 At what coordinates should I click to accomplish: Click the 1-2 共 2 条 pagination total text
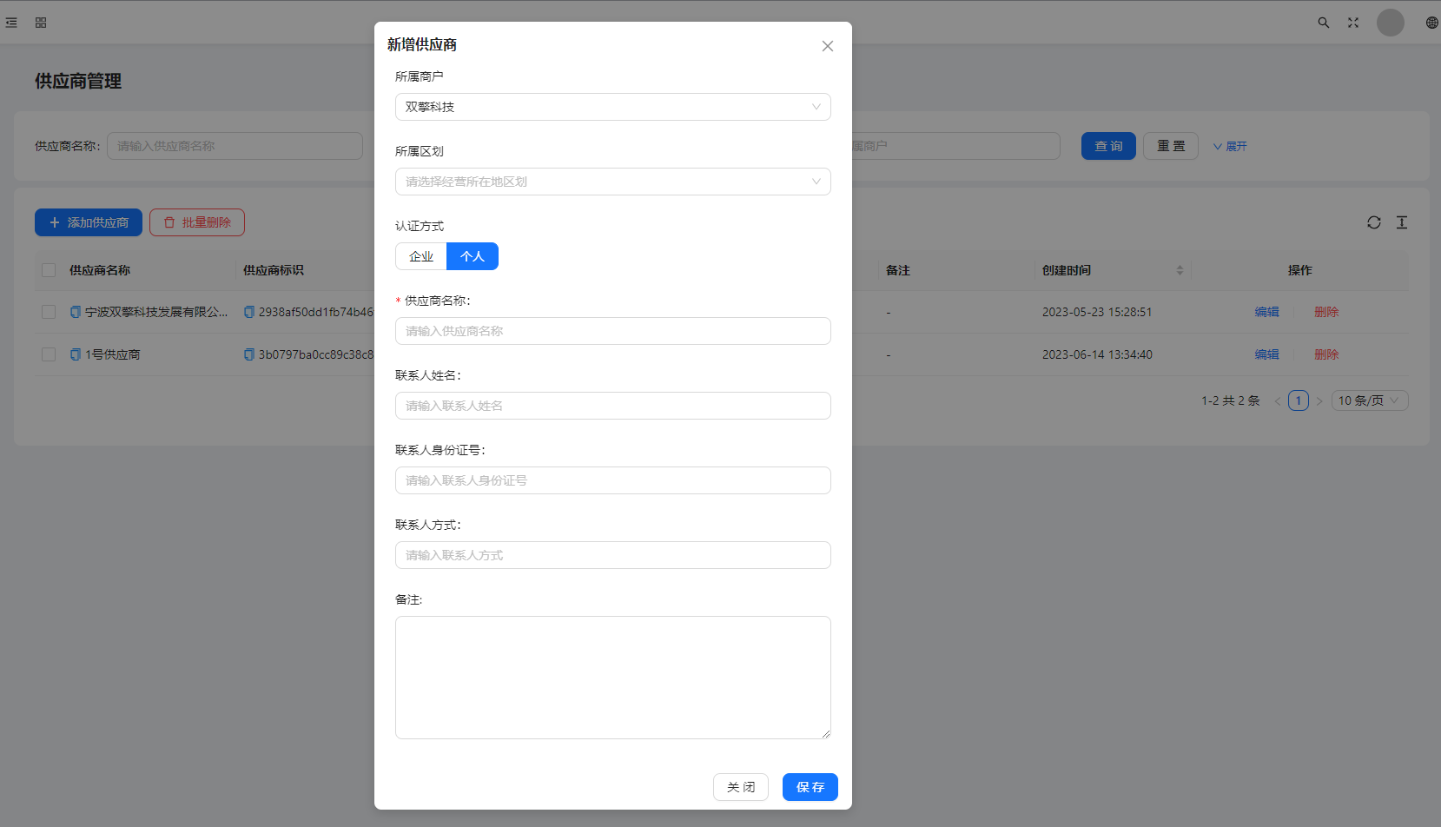pos(1231,400)
